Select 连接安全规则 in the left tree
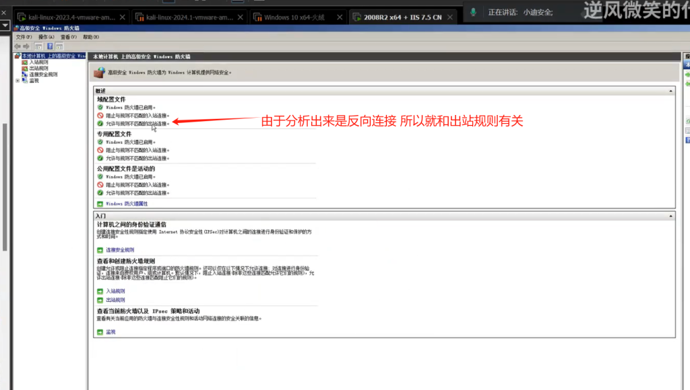Screen dimensions: 690x390 pos(43,75)
